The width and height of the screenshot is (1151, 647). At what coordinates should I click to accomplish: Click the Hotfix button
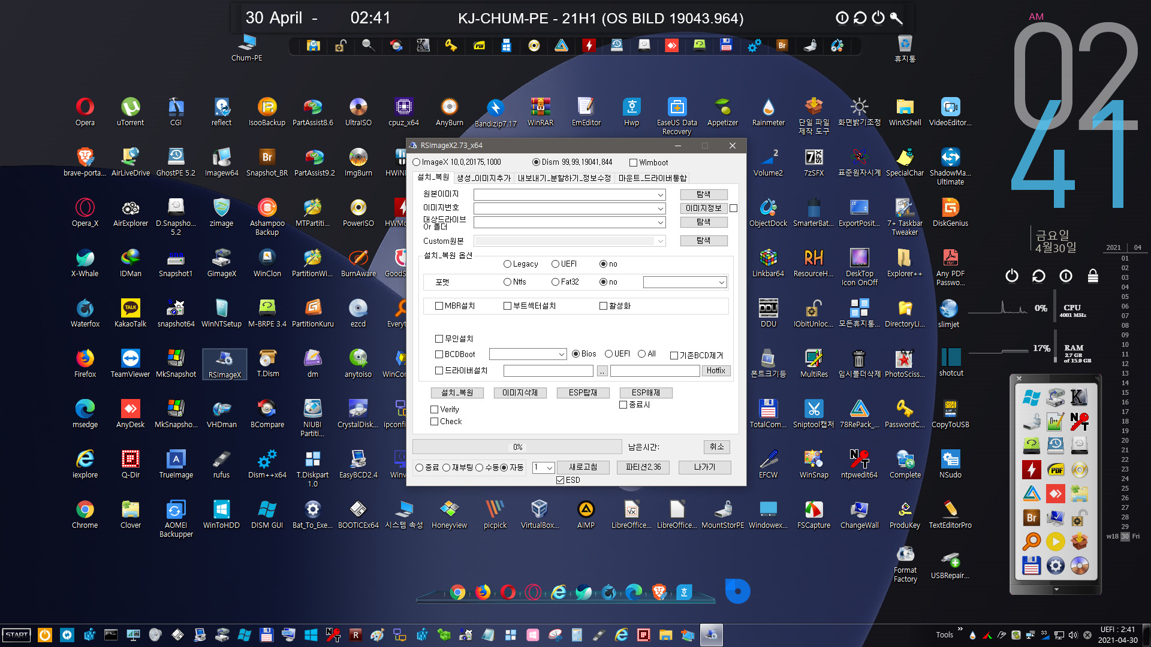716,371
